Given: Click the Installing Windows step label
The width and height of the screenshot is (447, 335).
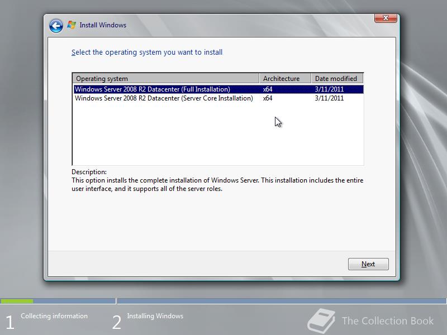Looking at the screenshot, I should [155, 316].
